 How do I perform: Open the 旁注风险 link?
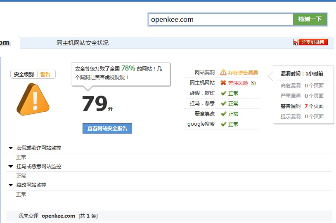238,83
